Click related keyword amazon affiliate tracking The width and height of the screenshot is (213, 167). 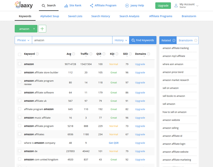tap(175, 48)
